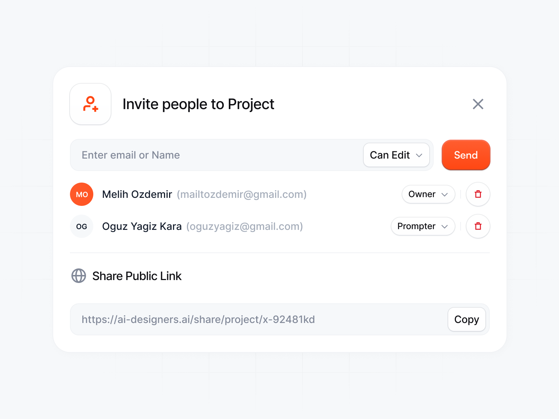Click the trash icon beside Melih Ozdemir
This screenshot has width=559, height=419.
coord(478,194)
